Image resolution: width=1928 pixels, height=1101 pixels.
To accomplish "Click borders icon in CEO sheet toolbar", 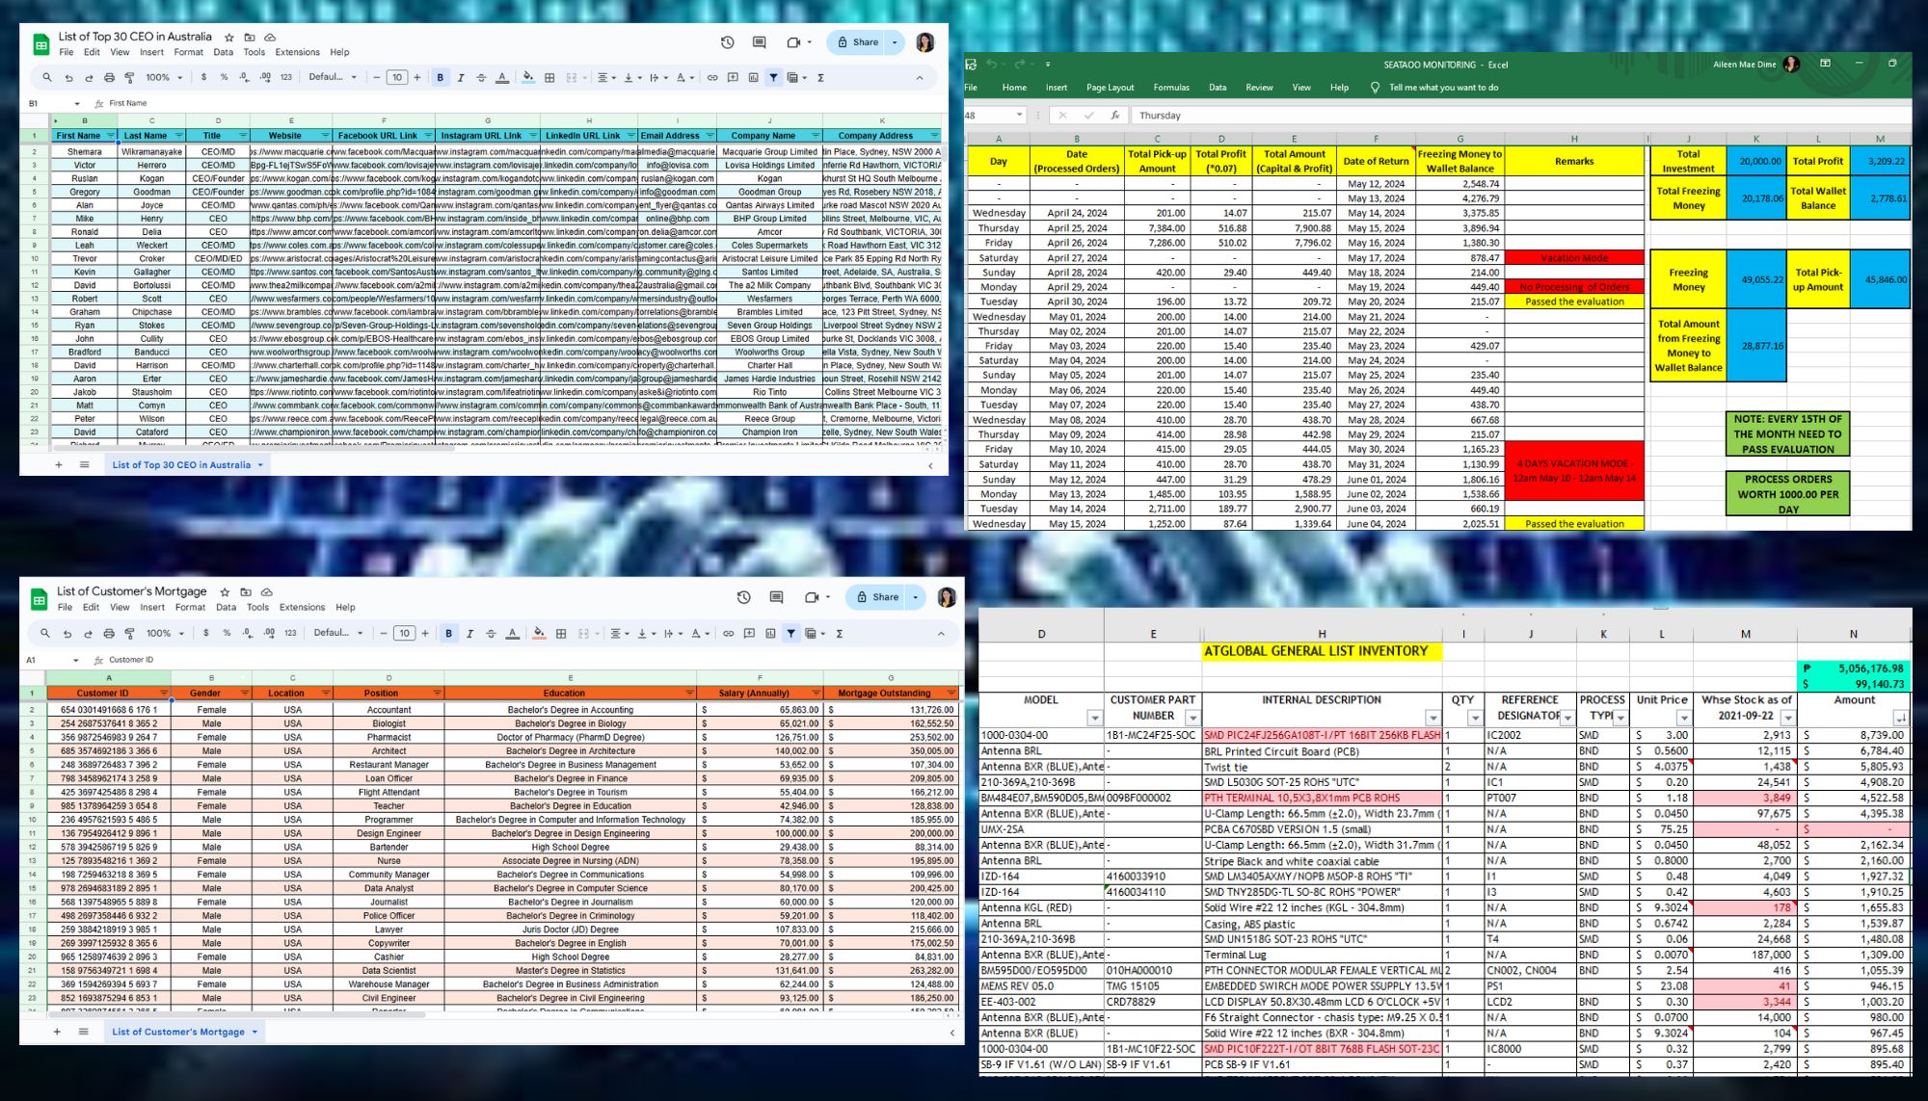I will coord(549,78).
